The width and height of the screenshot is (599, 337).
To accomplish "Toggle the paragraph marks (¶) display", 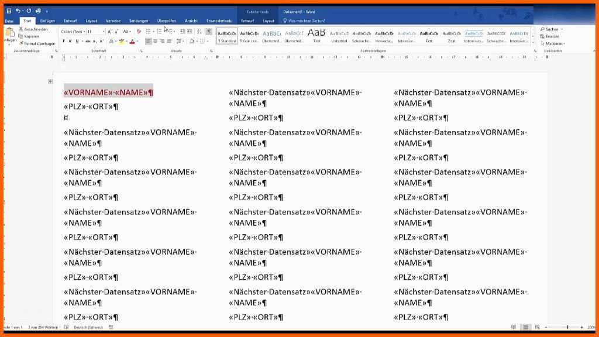I will click(x=209, y=32).
